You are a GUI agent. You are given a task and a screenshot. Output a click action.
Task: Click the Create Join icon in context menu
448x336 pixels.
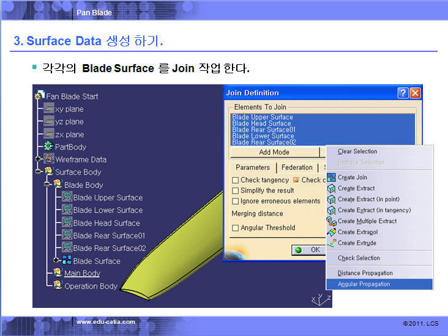331,177
